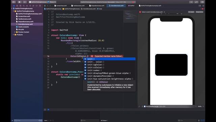
Task: Toggle source control status filter in navigator
Action: [x=41, y=121]
